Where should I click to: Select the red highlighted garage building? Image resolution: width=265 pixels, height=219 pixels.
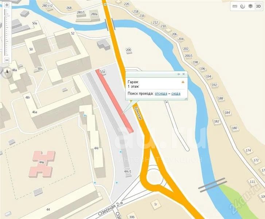(x=114, y=101)
